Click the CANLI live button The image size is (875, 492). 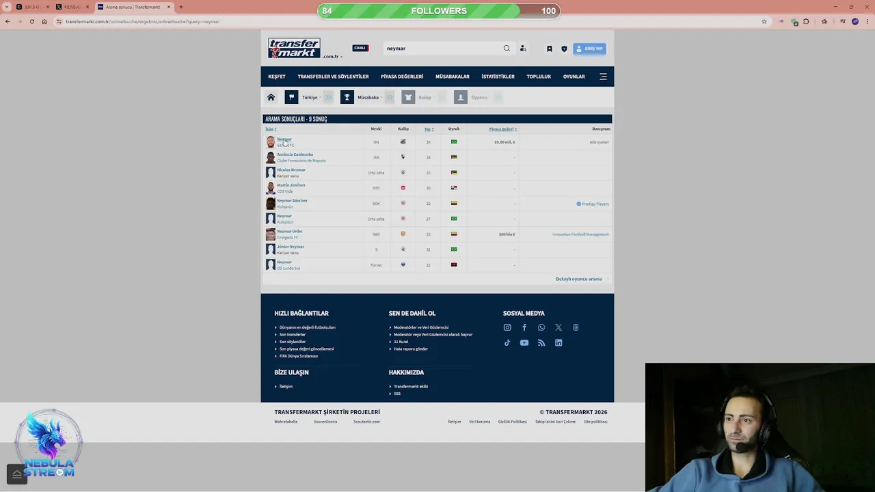(360, 48)
